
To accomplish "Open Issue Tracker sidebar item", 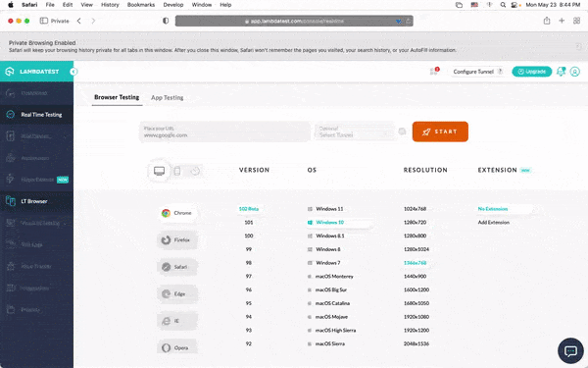I will click(36, 266).
